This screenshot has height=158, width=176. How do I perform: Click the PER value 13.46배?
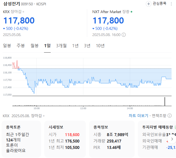(114, 148)
